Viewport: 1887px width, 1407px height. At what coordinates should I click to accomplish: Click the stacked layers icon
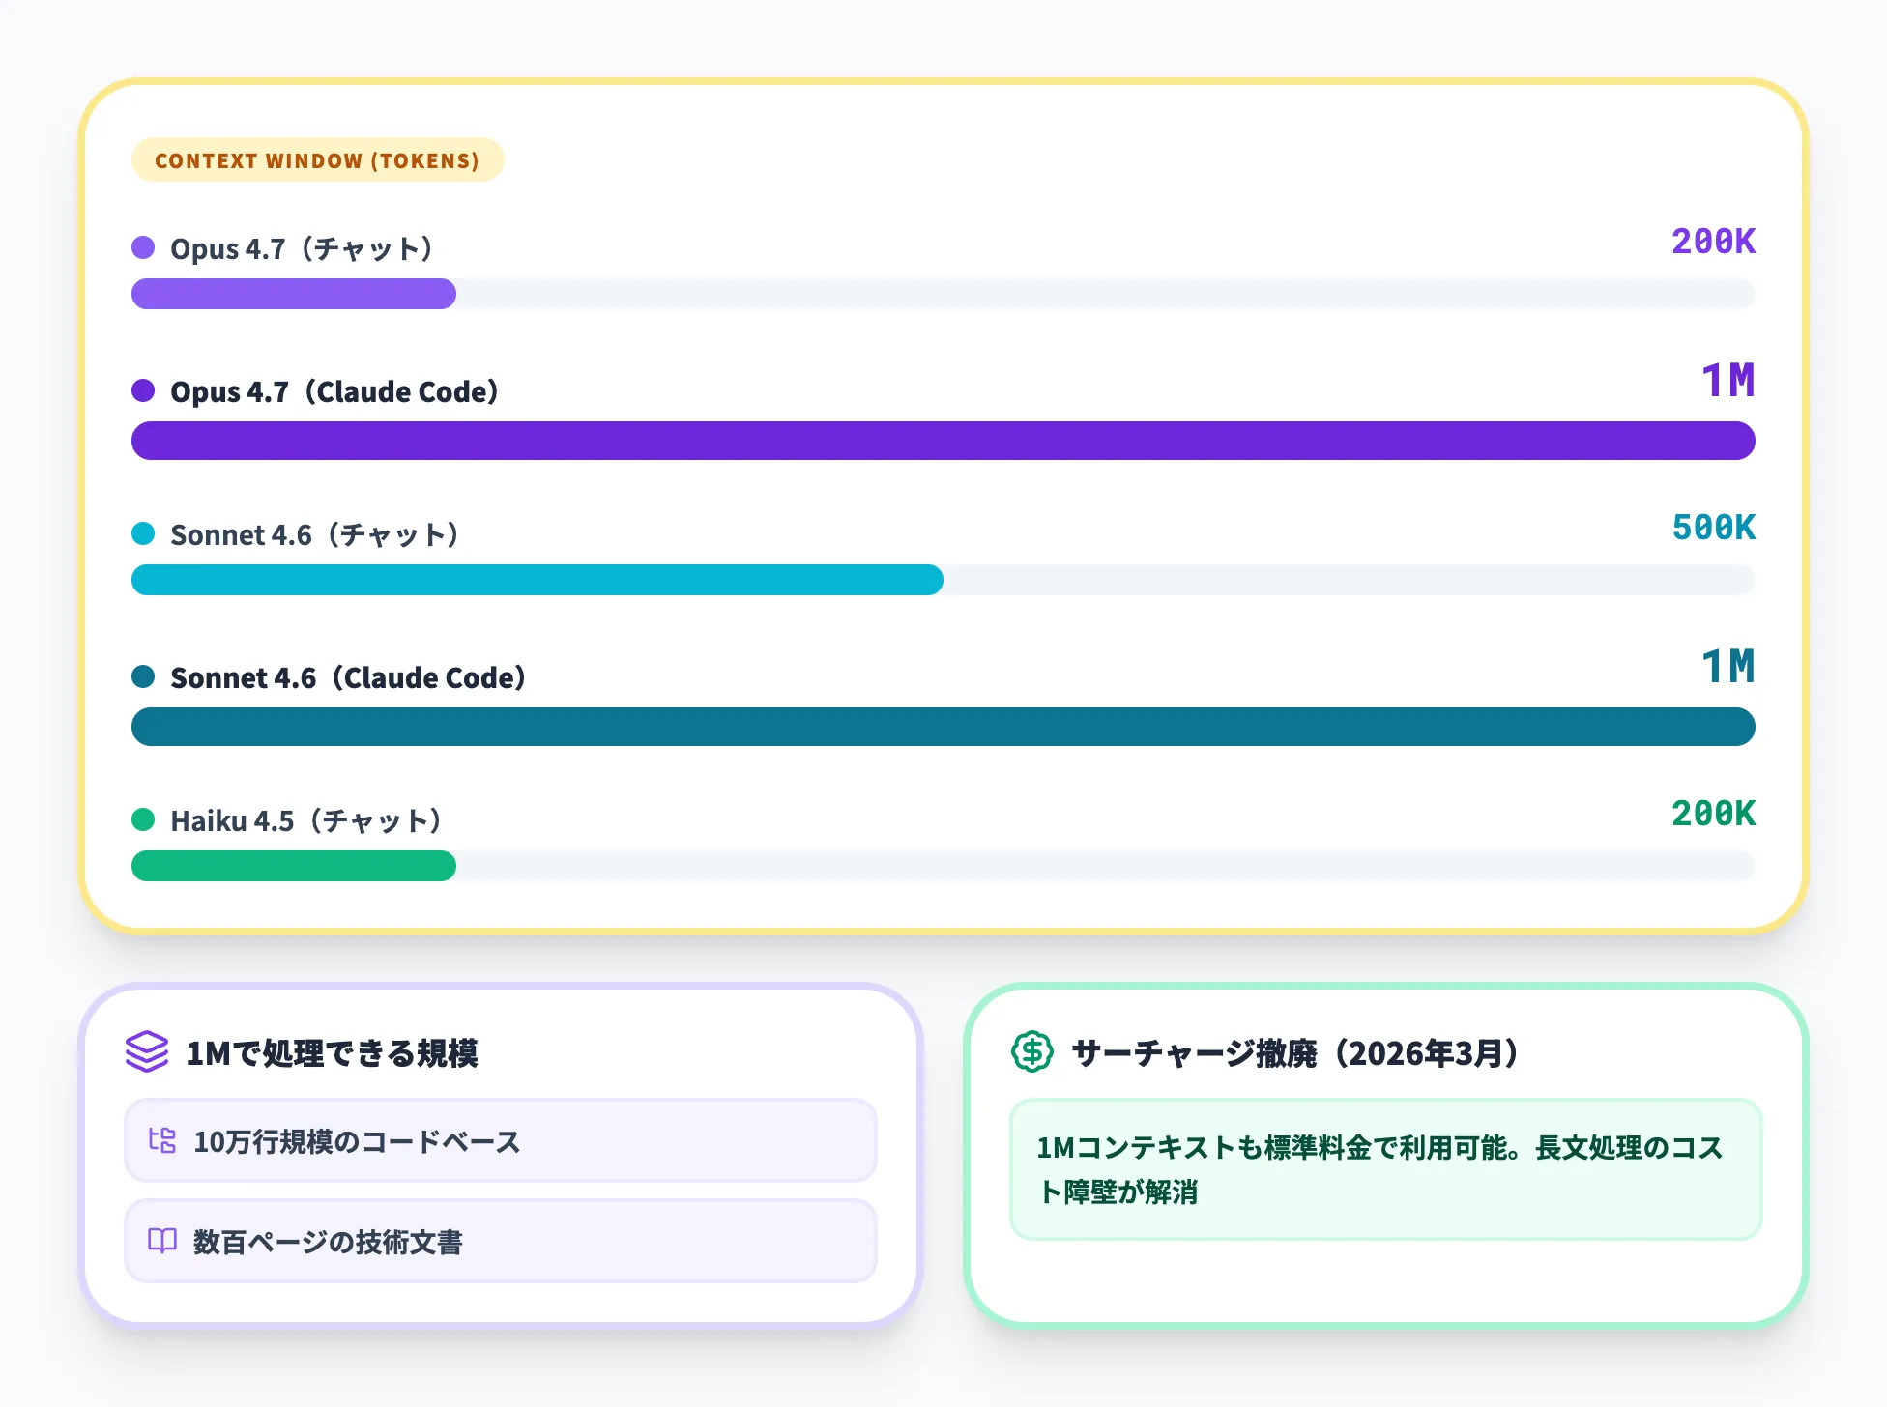click(x=147, y=1051)
